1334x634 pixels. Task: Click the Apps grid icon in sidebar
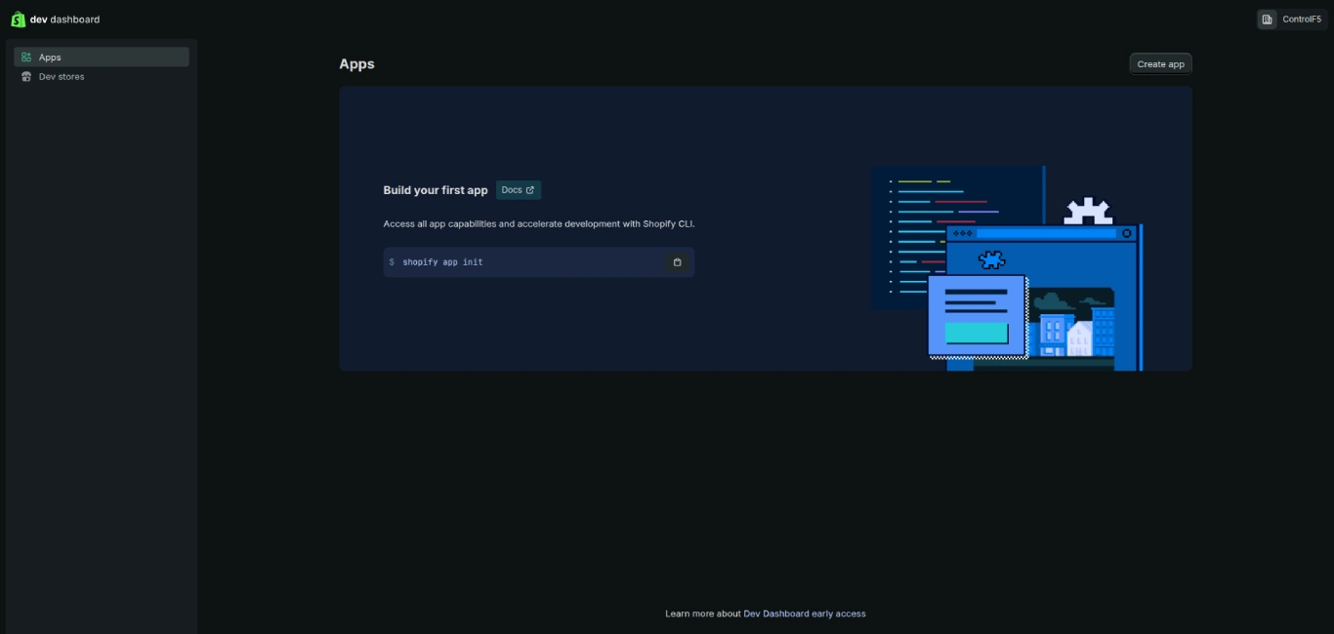[26, 58]
